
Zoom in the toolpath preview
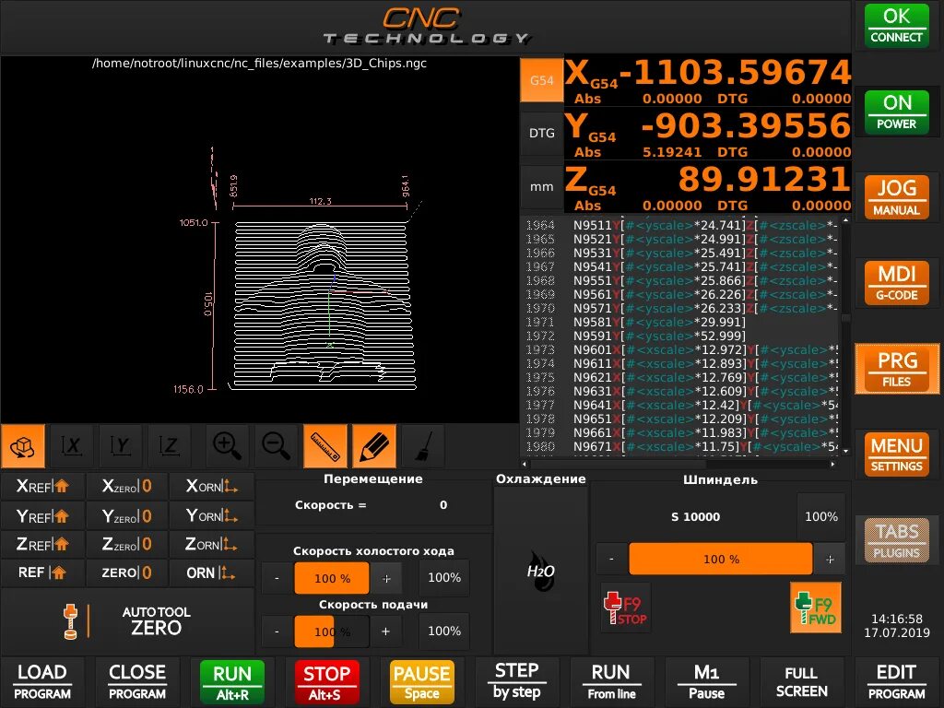point(227,446)
